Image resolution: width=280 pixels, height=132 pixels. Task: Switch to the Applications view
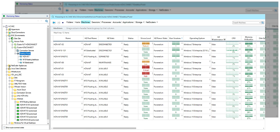point(128,22)
